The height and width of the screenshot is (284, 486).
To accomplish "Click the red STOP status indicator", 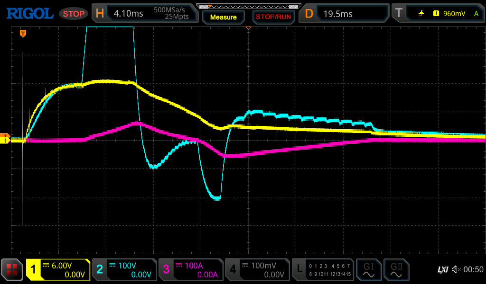I will tap(74, 14).
